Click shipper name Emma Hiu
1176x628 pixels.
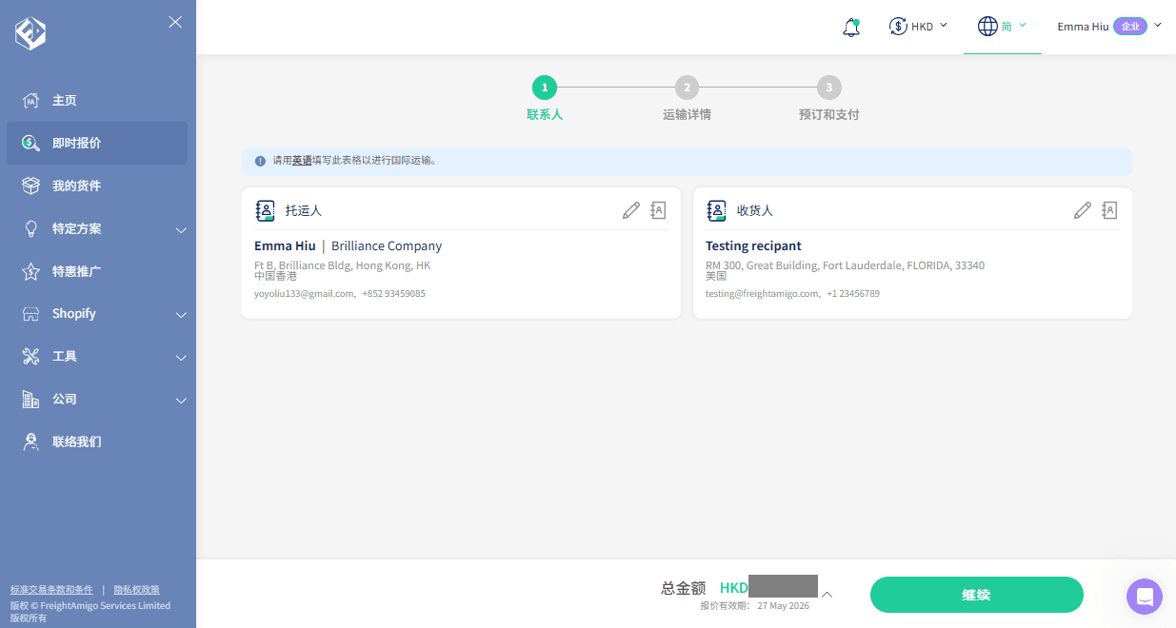(285, 245)
